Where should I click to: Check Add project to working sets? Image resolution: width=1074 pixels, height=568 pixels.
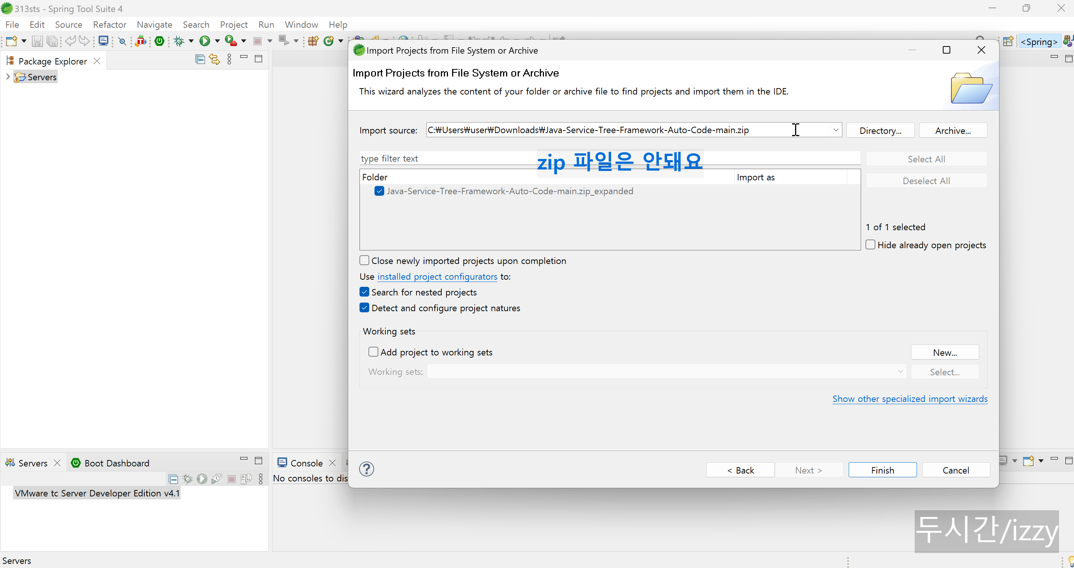[373, 352]
